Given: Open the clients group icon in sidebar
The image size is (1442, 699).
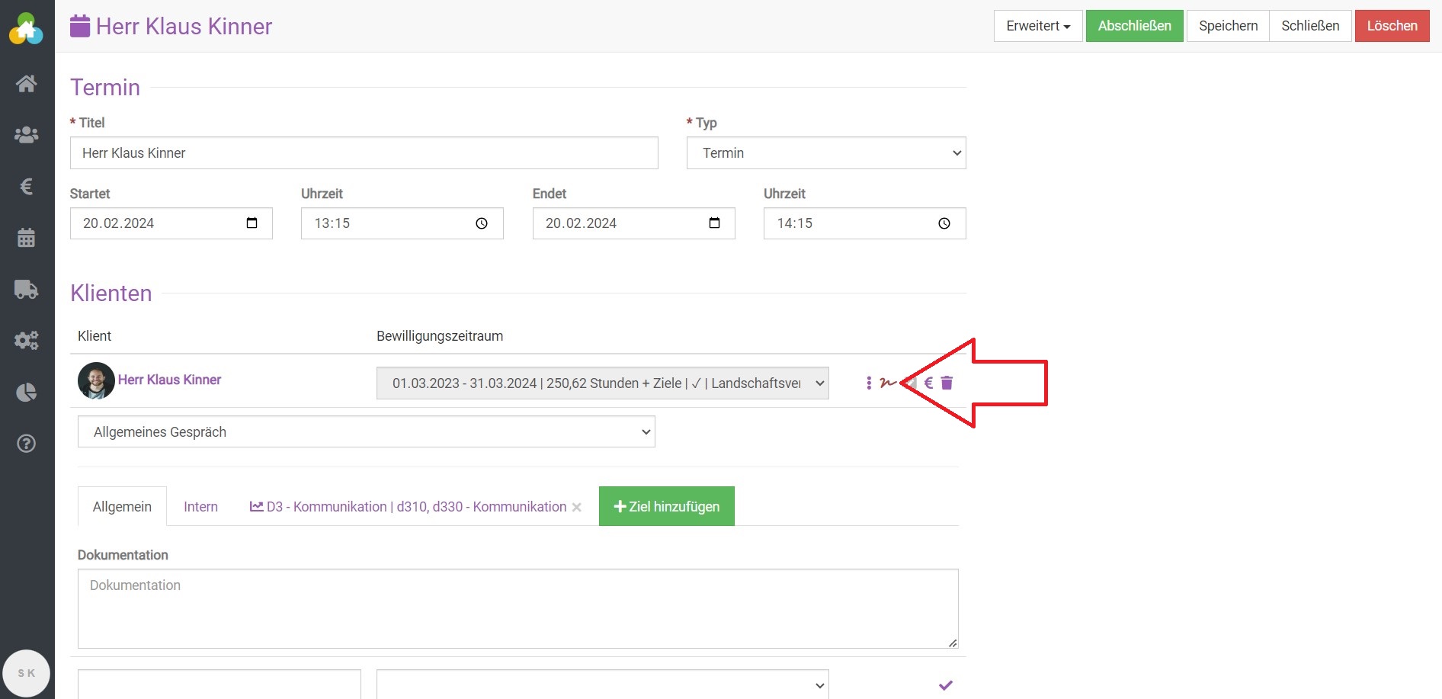Looking at the screenshot, I should pos(27,135).
